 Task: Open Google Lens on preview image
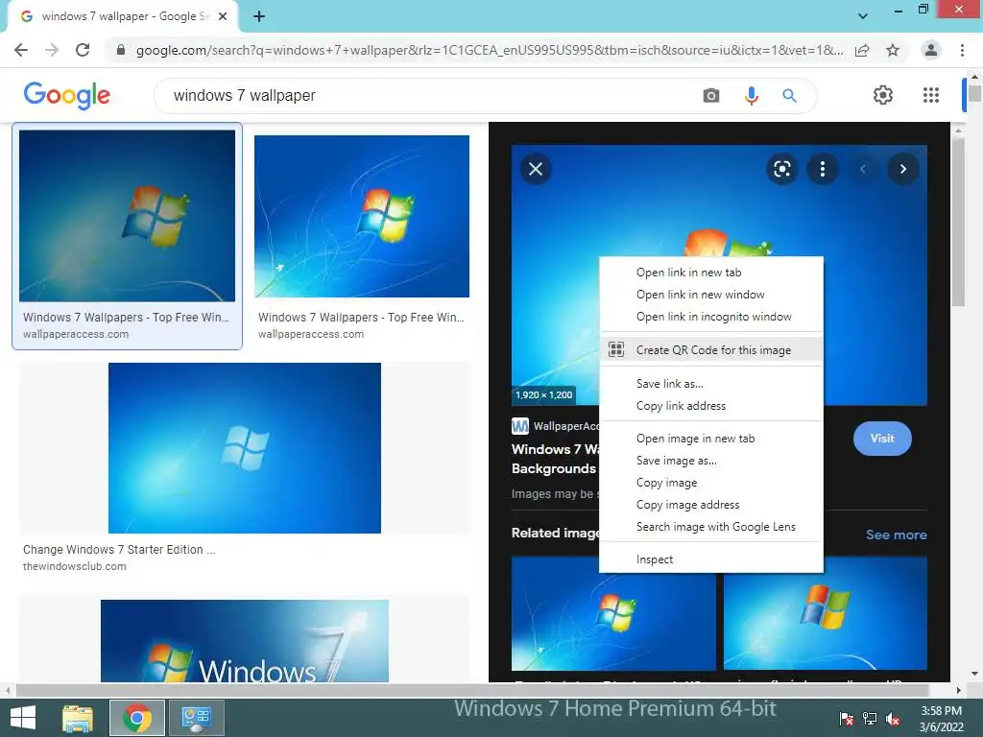(781, 169)
